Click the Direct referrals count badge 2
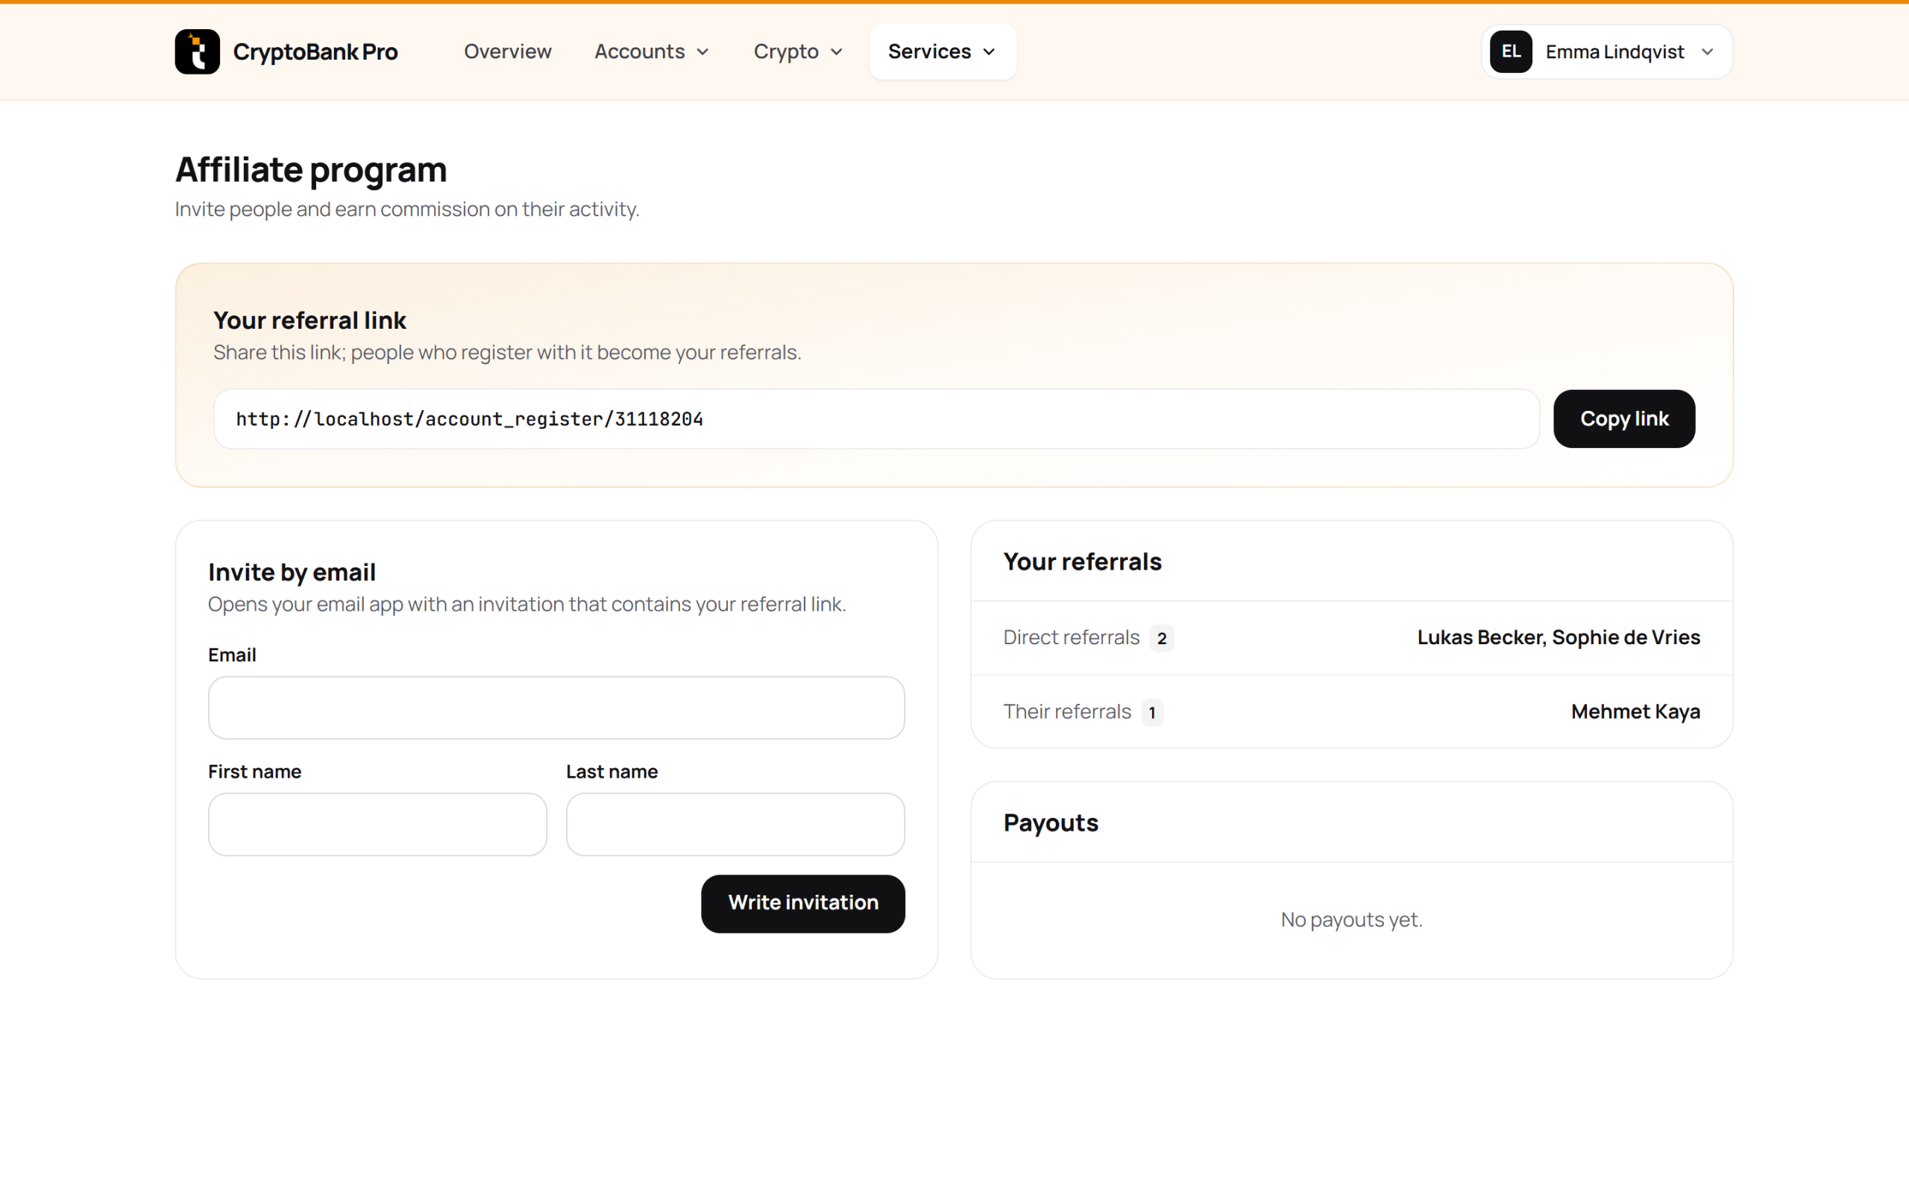1909x1193 pixels. point(1161,638)
